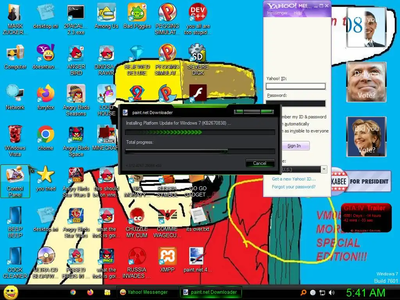Screen dimensions: 400x300
Task: Open the volume speaker tray icon
Action: (332, 293)
